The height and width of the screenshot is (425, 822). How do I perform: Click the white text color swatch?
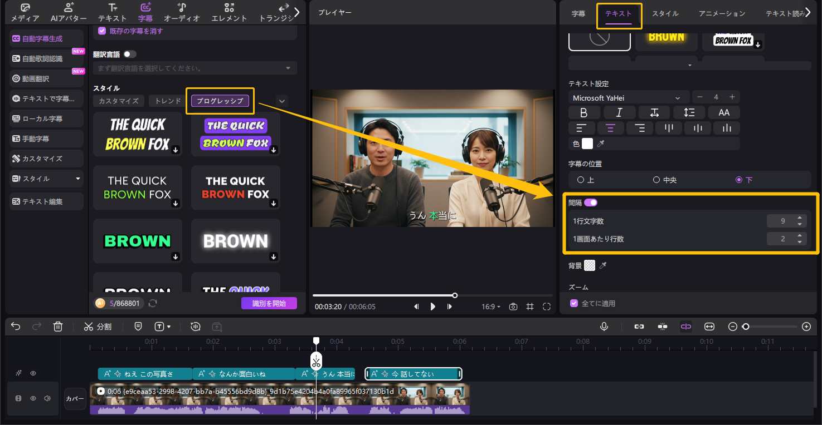[587, 144]
